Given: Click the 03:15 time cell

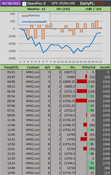Looking at the screenshot, I should pyautogui.click(x=11, y=72).
